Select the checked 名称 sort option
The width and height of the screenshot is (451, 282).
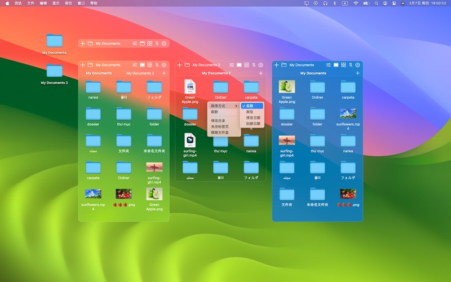pyautogui.click(x=250, y=106)
